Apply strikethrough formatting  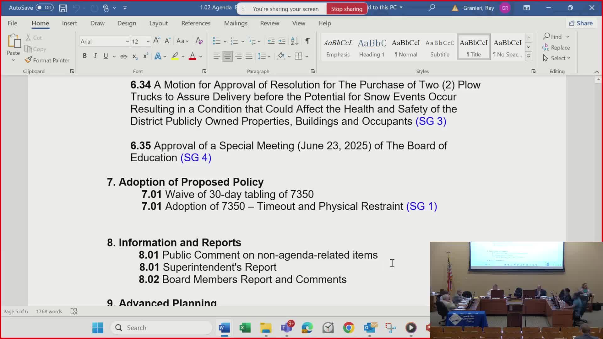click(x=124, y=56)
